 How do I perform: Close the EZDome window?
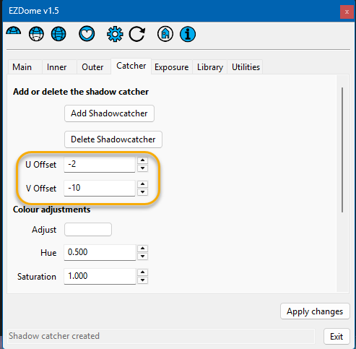347,12
